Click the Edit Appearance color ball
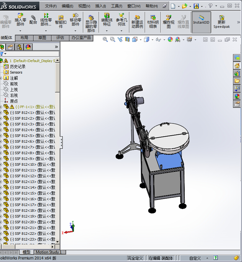Image resolution: width=242 pixels, height=262 pixels. click(x=170, y=39)
